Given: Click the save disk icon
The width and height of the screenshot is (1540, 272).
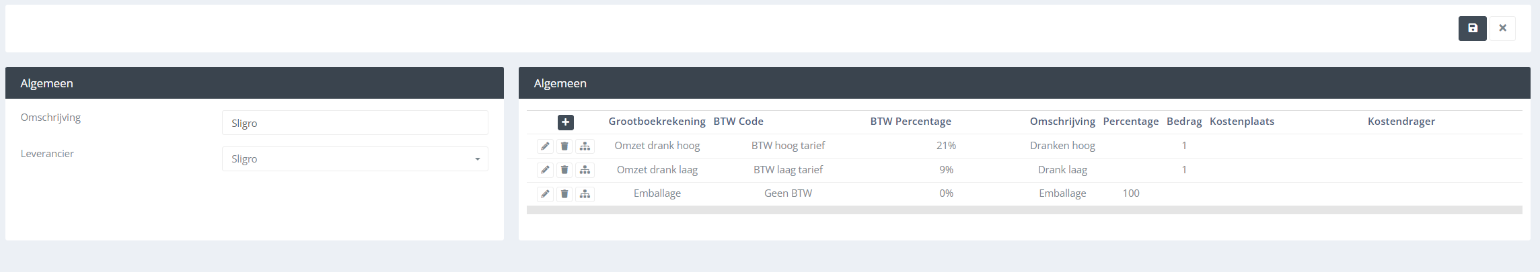Looking at the screenshot, I should pos(1472,28).
